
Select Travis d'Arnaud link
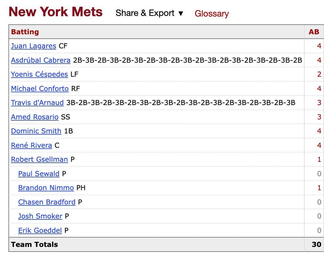[x=37, y=103]
